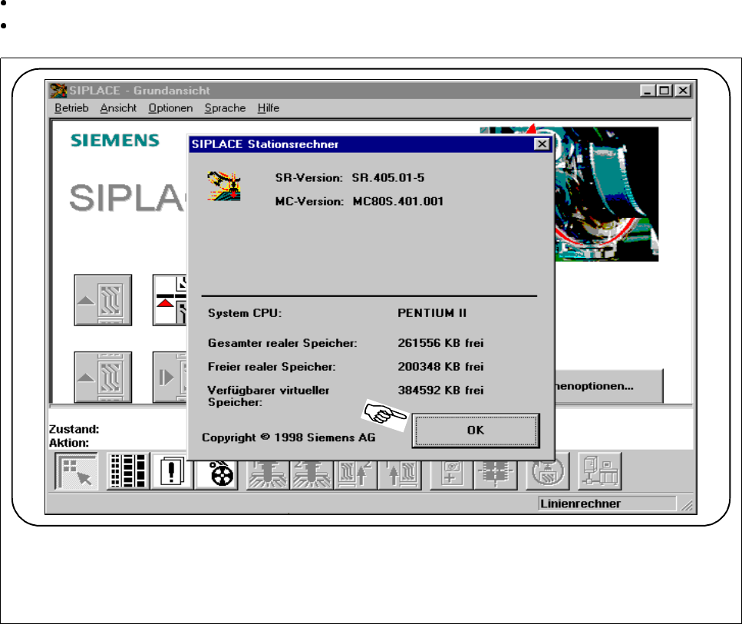Click the 261556 KB frei value
Viewport: 742px width, 624px height.
click(440, 343)
